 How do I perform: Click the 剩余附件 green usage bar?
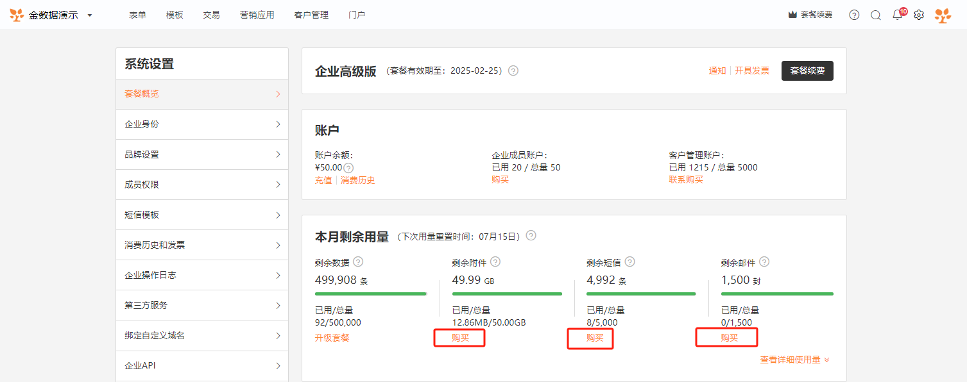pyautogui.click(x=507, y=294)
